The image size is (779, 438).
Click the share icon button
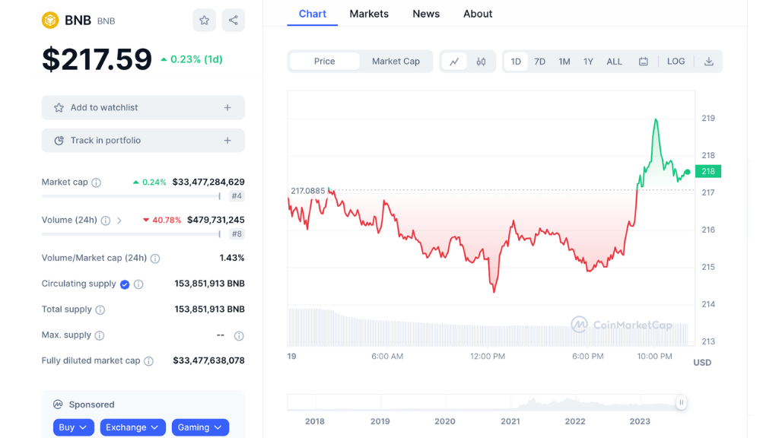[x=234, y=21]
